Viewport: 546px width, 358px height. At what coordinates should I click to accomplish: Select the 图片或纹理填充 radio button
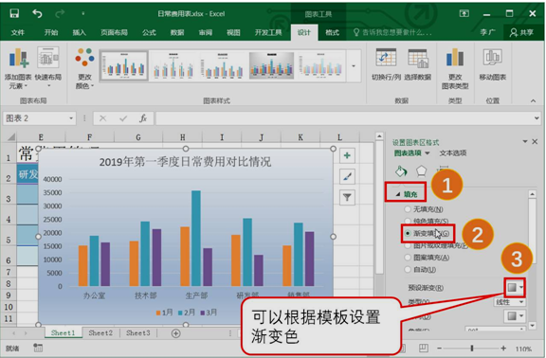(x=408, y=245)
